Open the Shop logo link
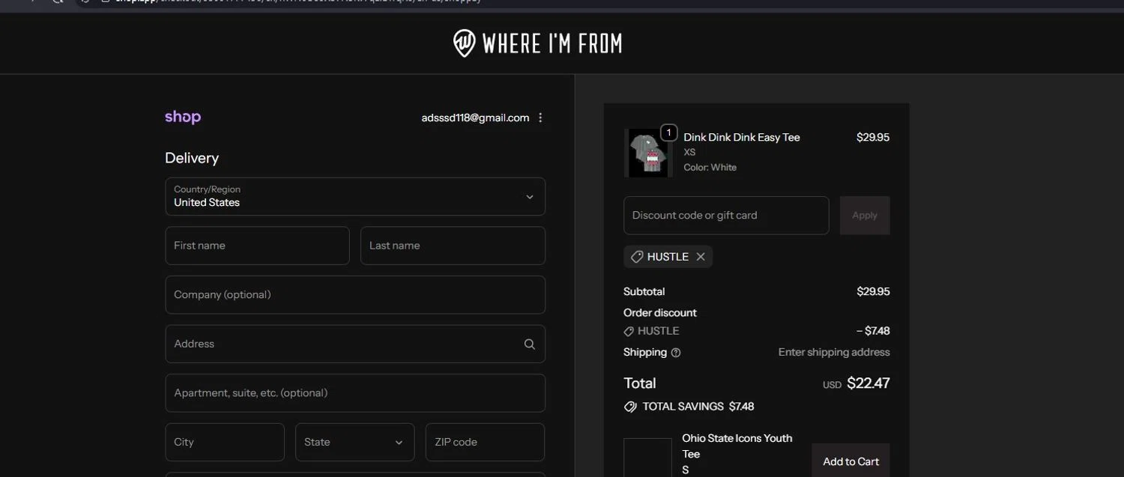Screen dimensions: 1124x477 (183, 118)
